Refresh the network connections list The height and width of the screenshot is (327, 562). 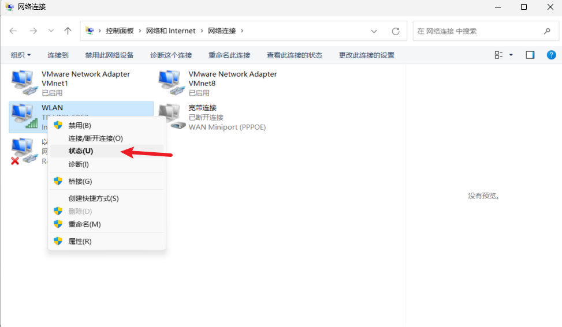[396, 31]
